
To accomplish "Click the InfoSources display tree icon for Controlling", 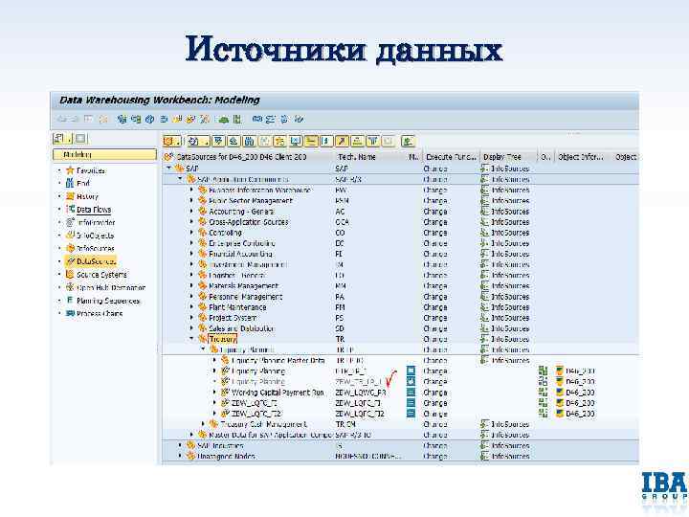I will tap(484, 233).
